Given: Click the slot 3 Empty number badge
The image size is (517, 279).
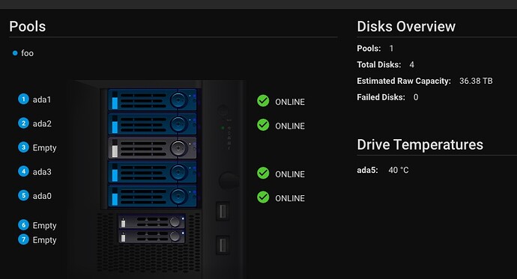Looking at the screenshot, I should pyautogui.click(x=23, y=147).
